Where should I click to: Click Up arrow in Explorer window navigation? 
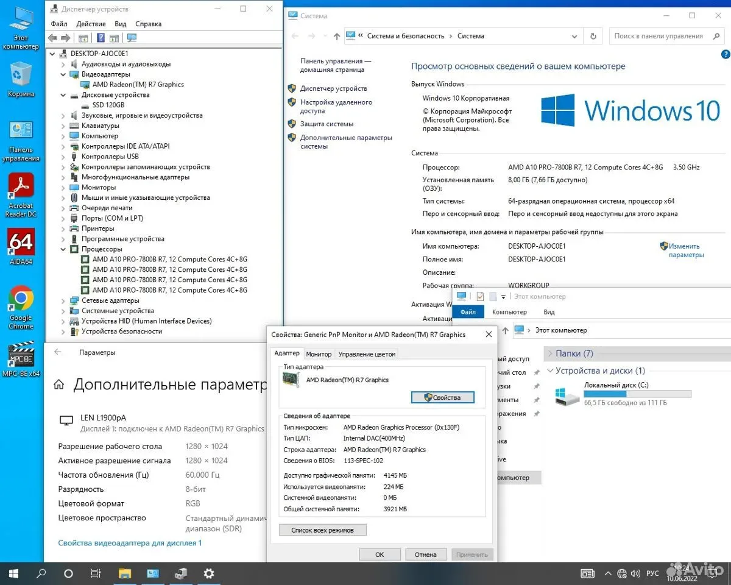coord(504,330)
